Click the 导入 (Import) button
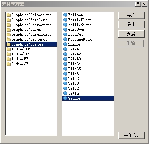This screenshot has width=149, height=144. pyautogui.click(x=131, y=15)
